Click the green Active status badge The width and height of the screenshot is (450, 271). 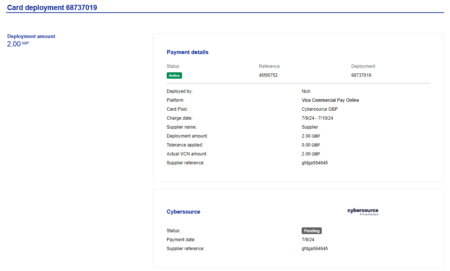(x=174, y=75)
